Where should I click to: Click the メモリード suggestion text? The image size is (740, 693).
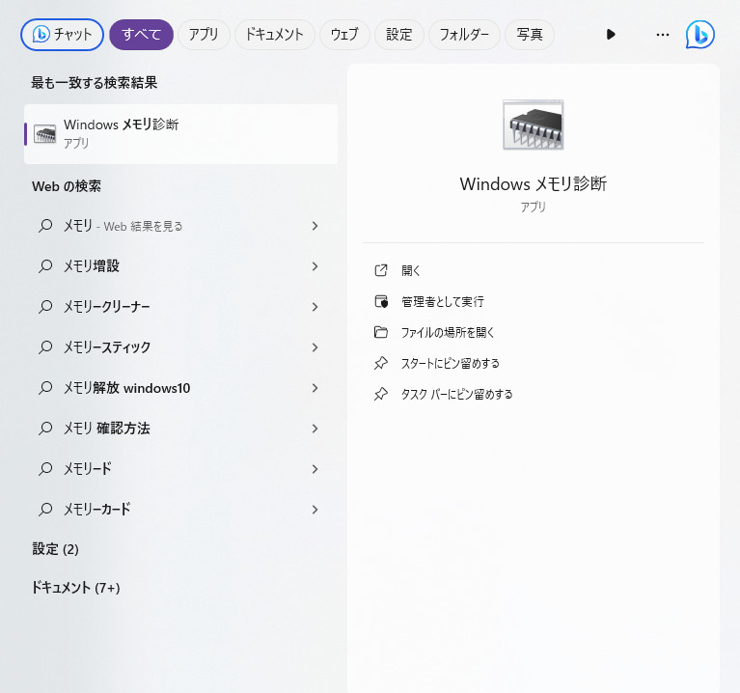(x=88, y=469)
